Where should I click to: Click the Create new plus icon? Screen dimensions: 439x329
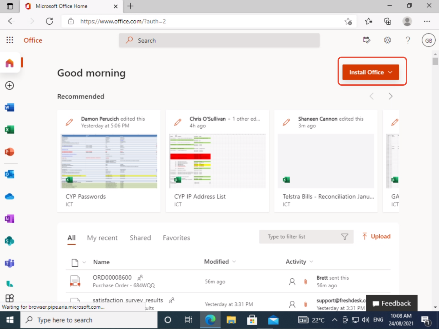click(x=9, y=85)
